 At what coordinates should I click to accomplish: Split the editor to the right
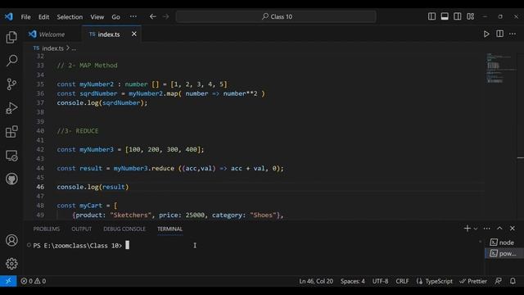[500, 34]
